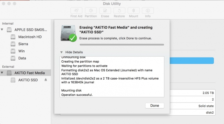224x124 pixels.
Task: Click the blue disk usage bar
Action: click(192, 61)
